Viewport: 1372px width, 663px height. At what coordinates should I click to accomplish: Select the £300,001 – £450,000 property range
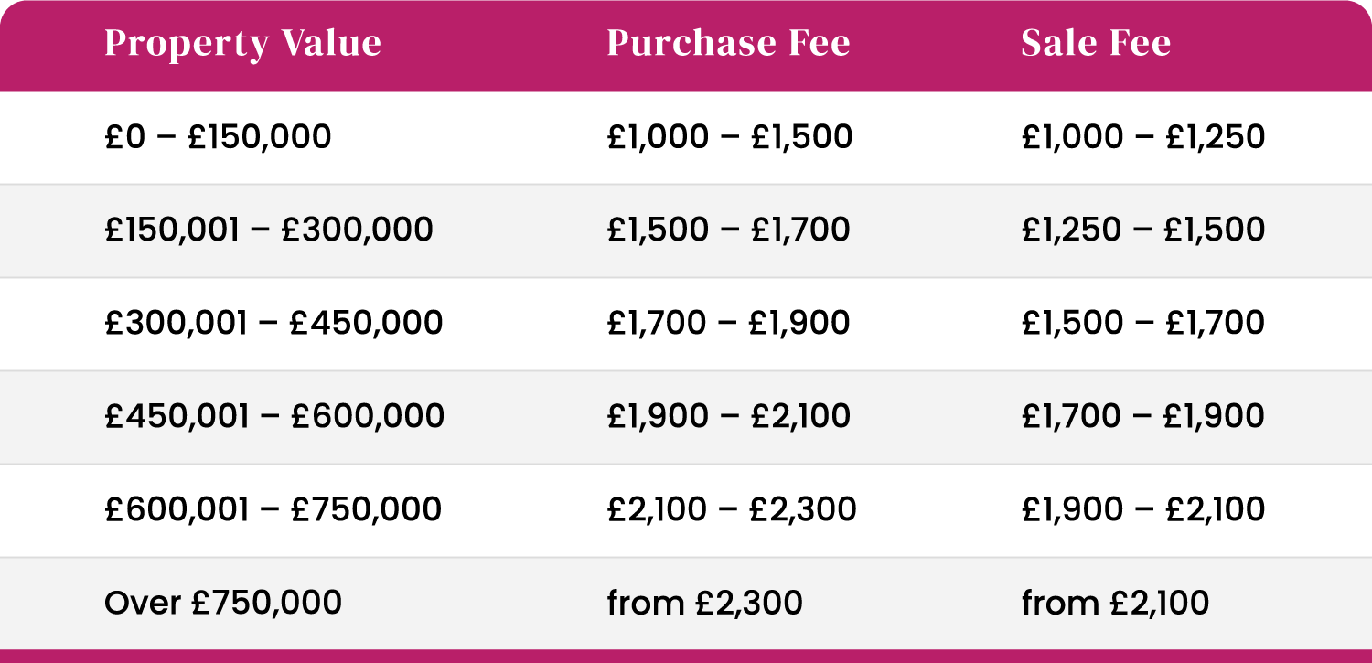(x=273, y=323)
